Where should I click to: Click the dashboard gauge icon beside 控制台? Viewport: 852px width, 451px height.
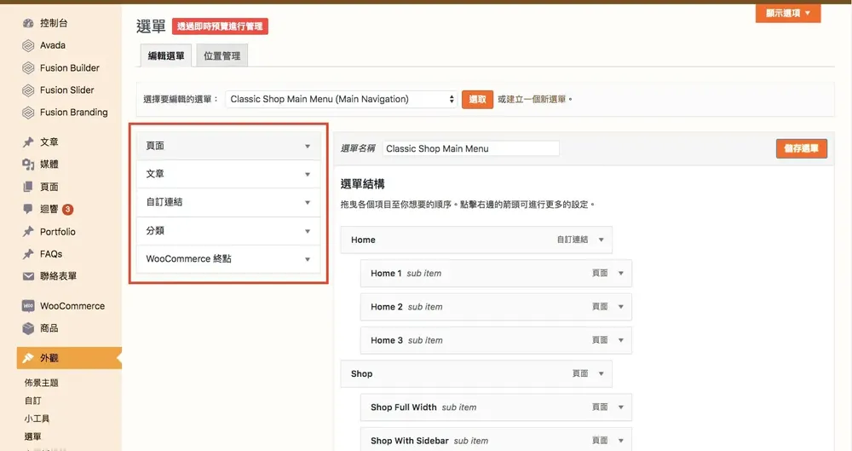28,23
